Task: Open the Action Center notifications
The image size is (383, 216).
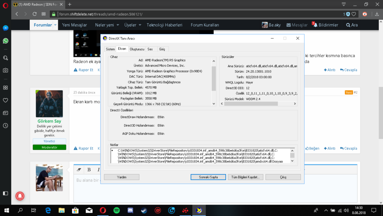Action: tap(374, 210)
